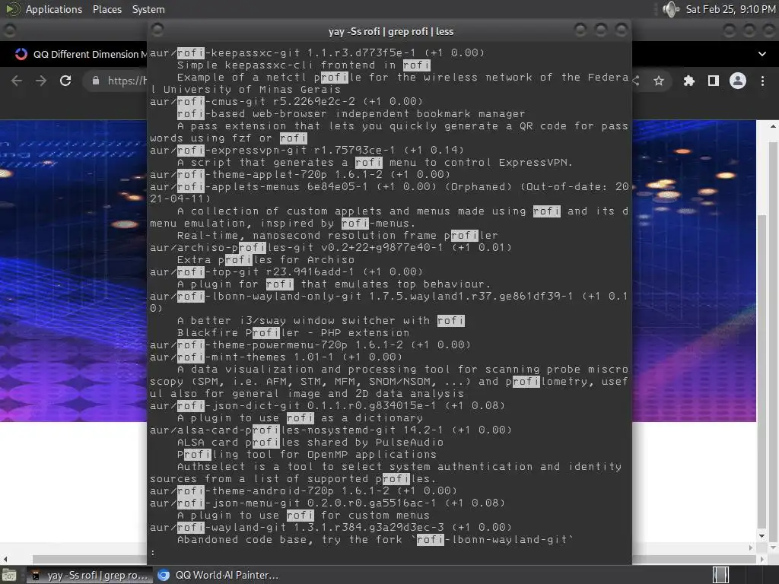Select the QQ Different Dimension tab

tap(82, 54)
